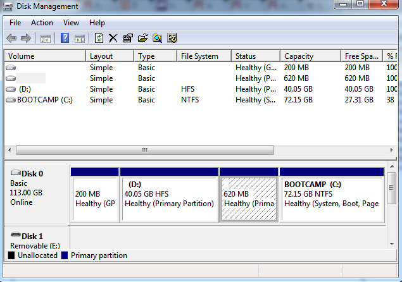The width and height of the screenshot is (402, 282).
Task: Click the drive icon of 620 MB volume row
Action: coord(11,78)
